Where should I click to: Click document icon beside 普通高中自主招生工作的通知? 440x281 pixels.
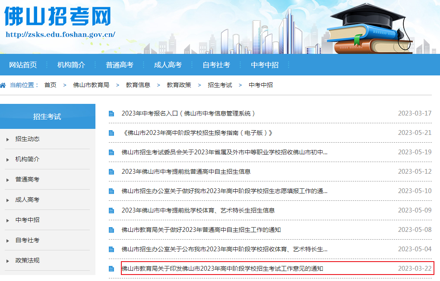(111, 230)
